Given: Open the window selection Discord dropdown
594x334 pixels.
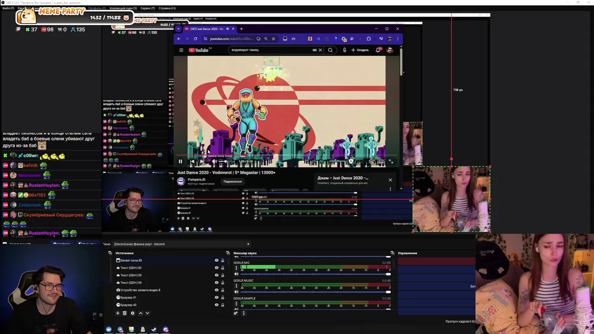Looking at the screenshot, I should click(181, 244).
